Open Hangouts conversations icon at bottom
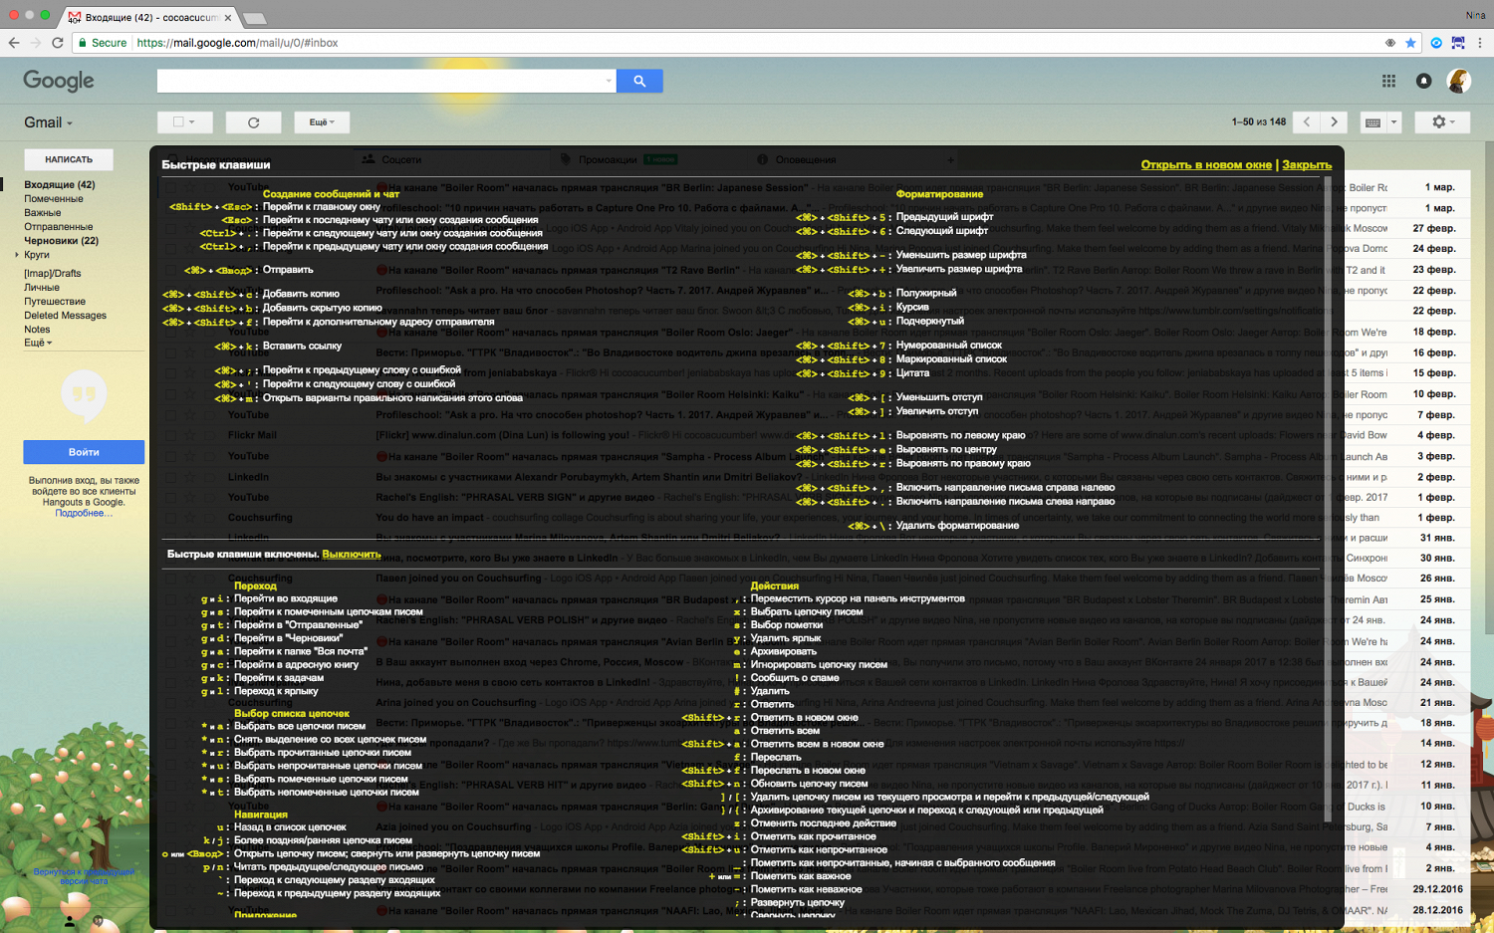 coord(98,921)
